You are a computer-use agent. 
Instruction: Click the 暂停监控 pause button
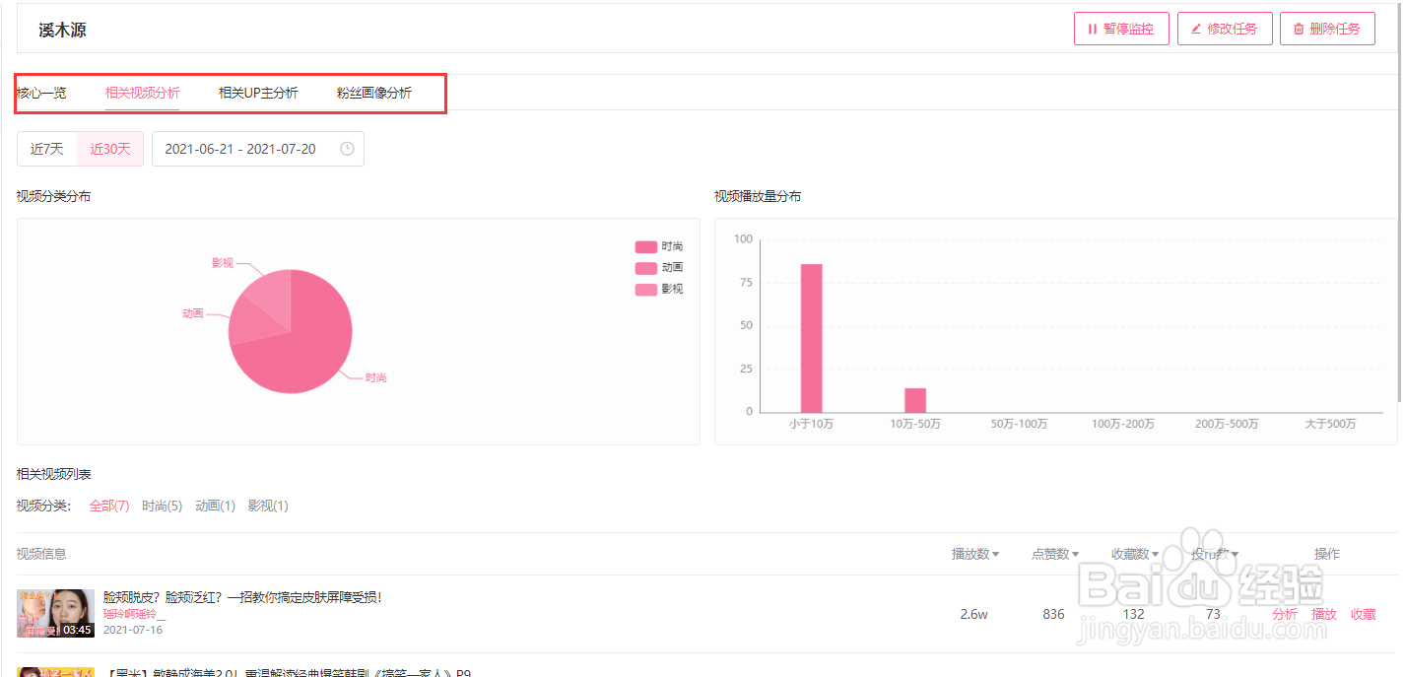1120,29
